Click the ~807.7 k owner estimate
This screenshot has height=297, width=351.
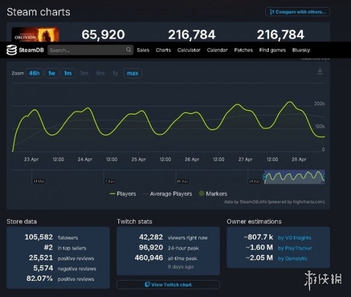point(258,237)
